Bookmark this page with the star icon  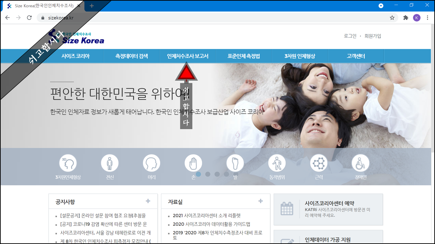click(392, 18)
